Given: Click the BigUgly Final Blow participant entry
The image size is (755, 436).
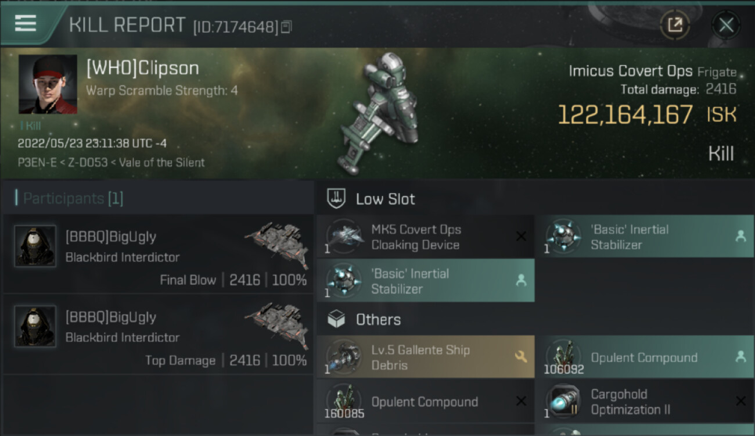Looking at the screenshot, I should point(157,254).
